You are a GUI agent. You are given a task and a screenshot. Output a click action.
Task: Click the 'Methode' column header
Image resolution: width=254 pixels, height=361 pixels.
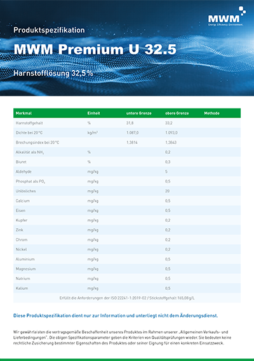point(211,113)
